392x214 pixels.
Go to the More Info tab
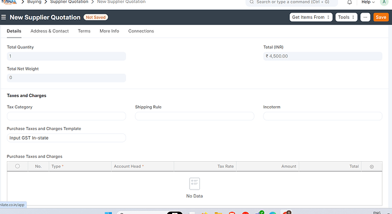(109, 31)
